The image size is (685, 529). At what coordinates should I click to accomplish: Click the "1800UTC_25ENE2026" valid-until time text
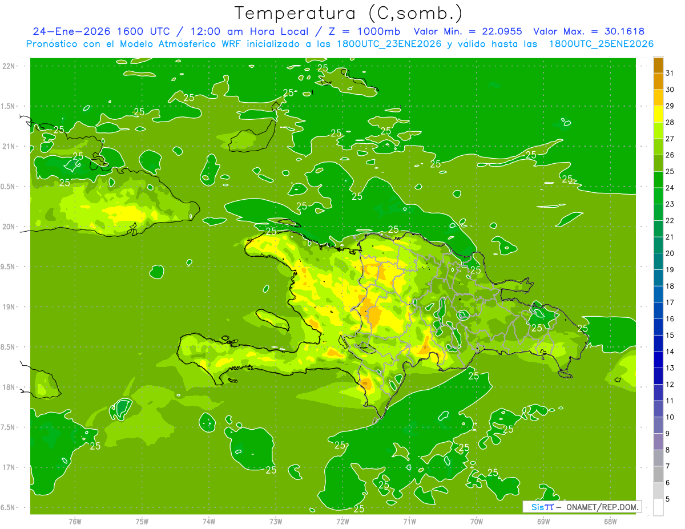[601, 44]
